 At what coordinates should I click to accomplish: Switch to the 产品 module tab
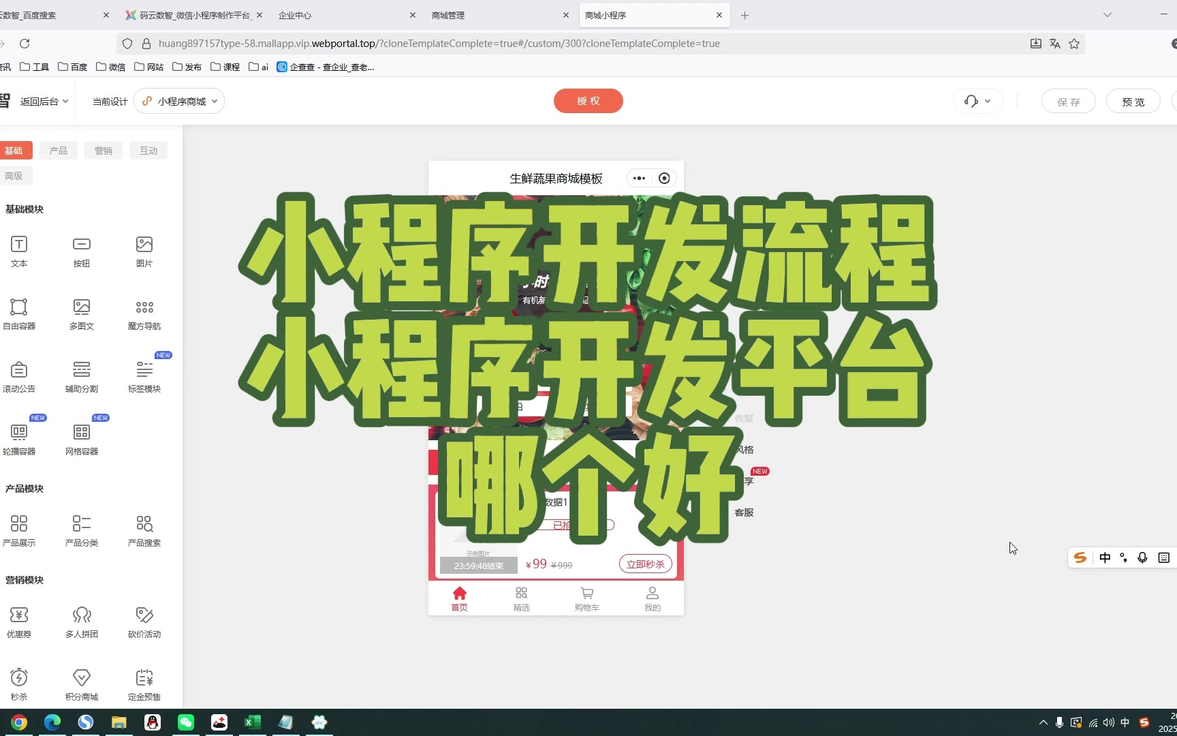[59, 151]
